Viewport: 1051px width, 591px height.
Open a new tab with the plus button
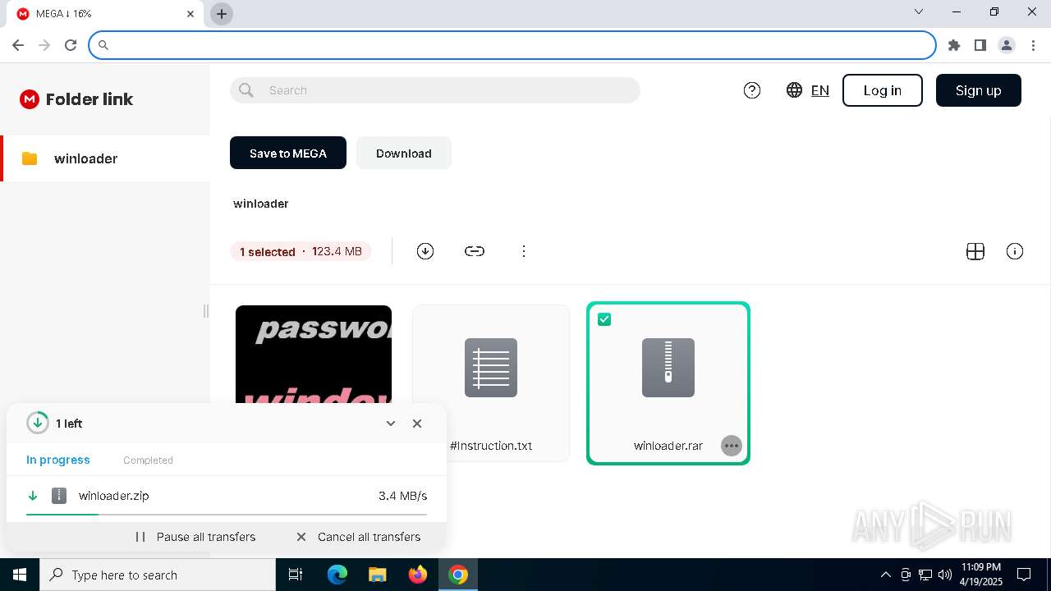click(222, 14)
